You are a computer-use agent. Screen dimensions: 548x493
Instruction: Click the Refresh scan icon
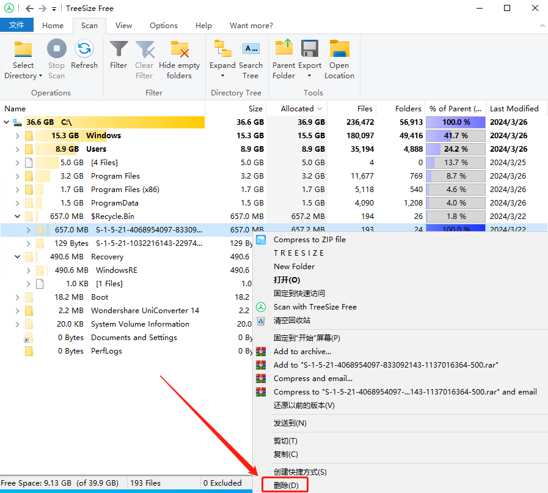84,49
